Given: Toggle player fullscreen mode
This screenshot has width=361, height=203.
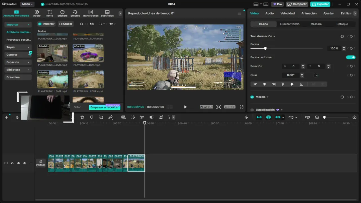Looking at the screenshot, I should pyautogui.click(x=241, y=107).
